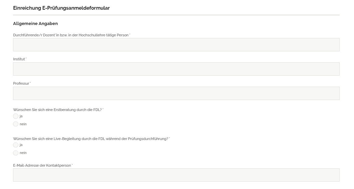
Task: Click the 'Professur' field label
Action: (21, 83)
